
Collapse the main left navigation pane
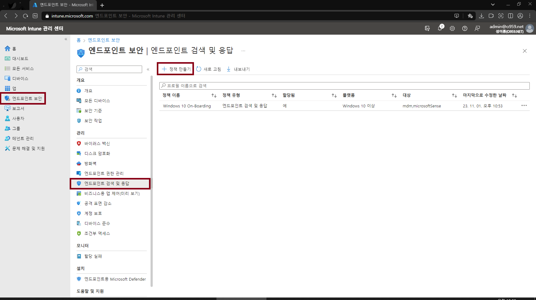[x=66, y=39]
